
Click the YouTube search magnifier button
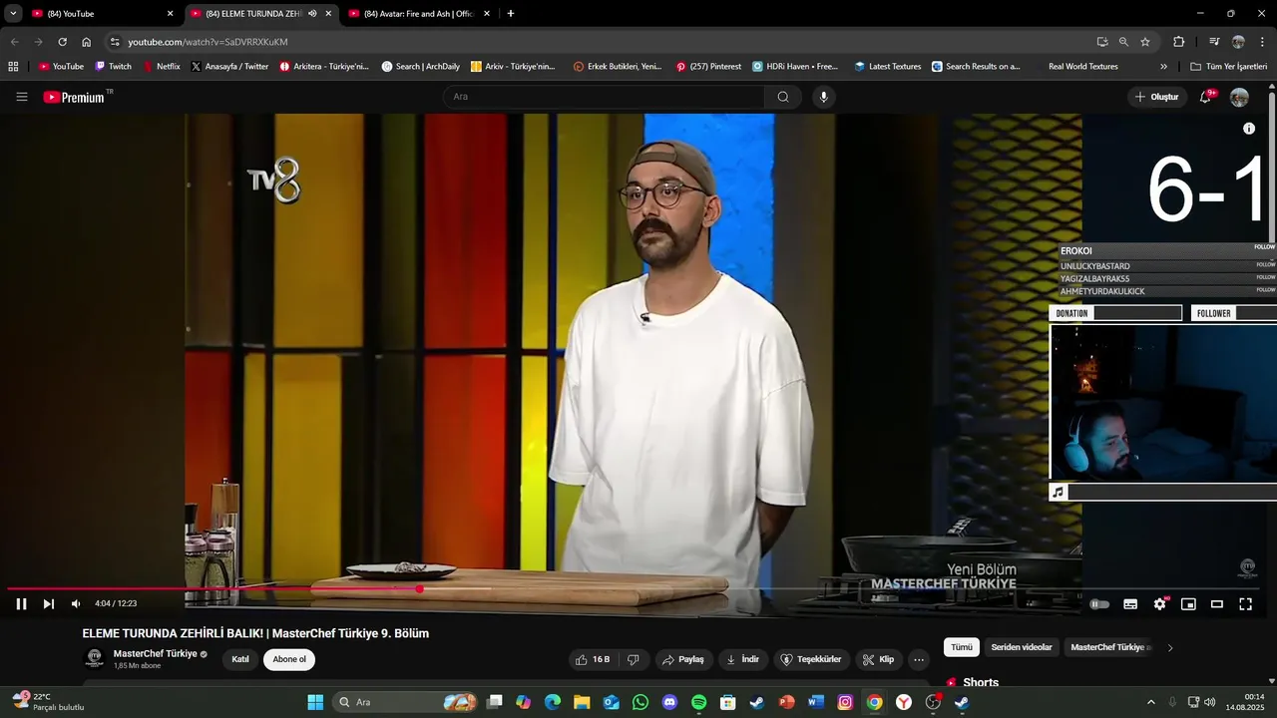pos(783,97)
